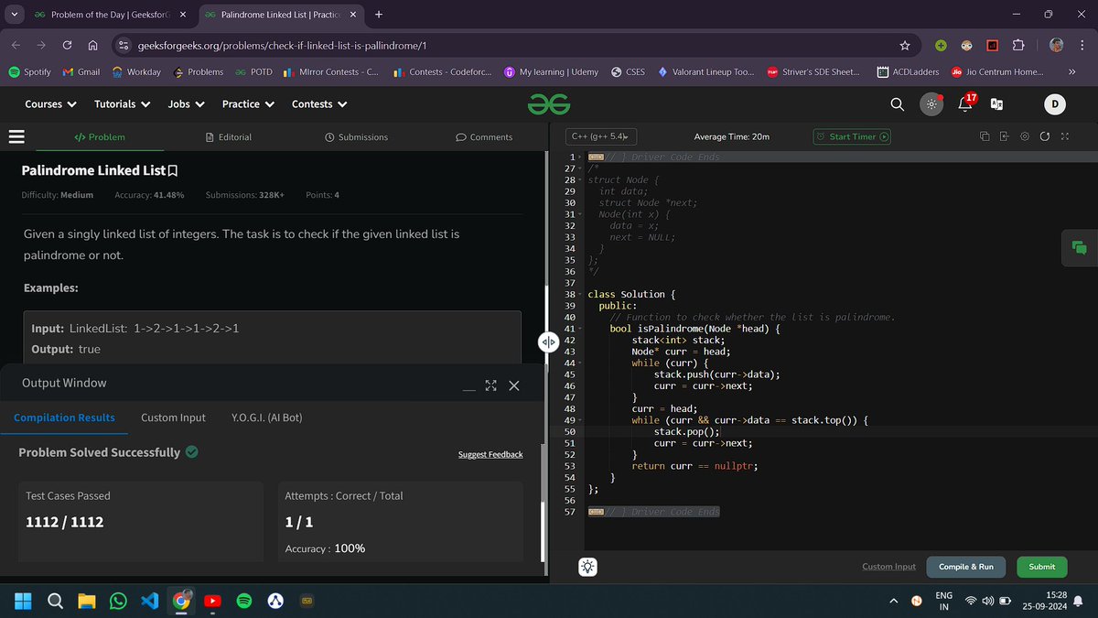Viewport: 1098px width, 618px height.
Task: Expand the code editor to fullscreen
Action: pyautogui.click(x=1065, y=136)
